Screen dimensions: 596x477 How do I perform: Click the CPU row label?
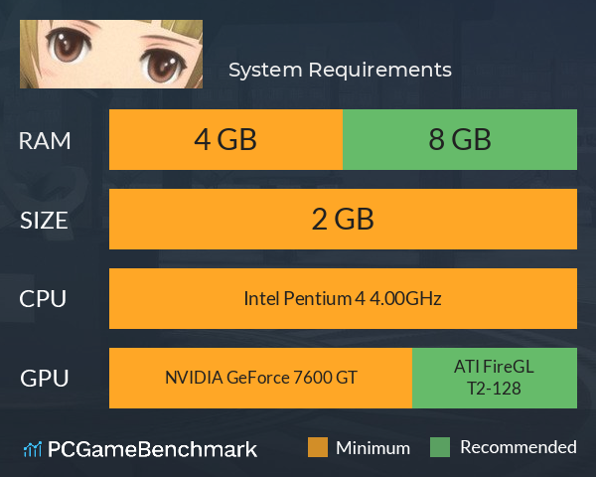[43, 299]
